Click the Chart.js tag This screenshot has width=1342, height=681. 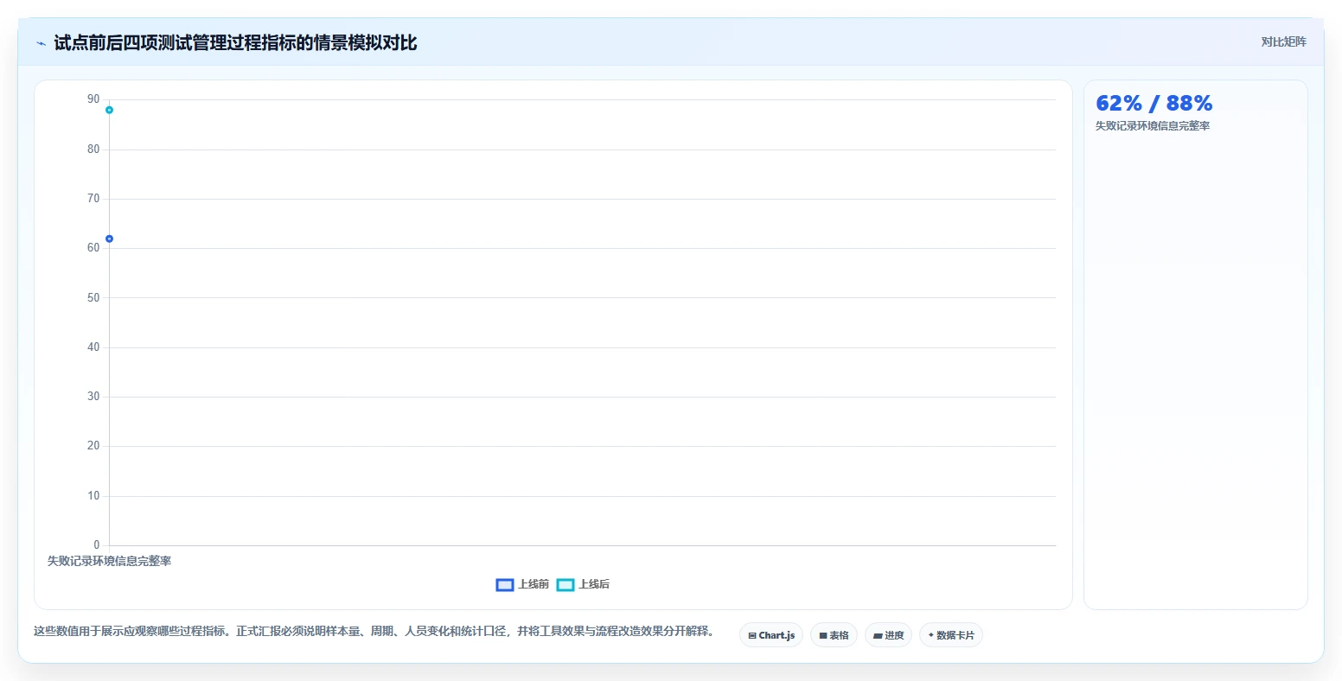click(x=771, y=635)
